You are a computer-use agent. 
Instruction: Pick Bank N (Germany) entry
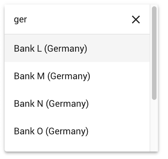77,103
